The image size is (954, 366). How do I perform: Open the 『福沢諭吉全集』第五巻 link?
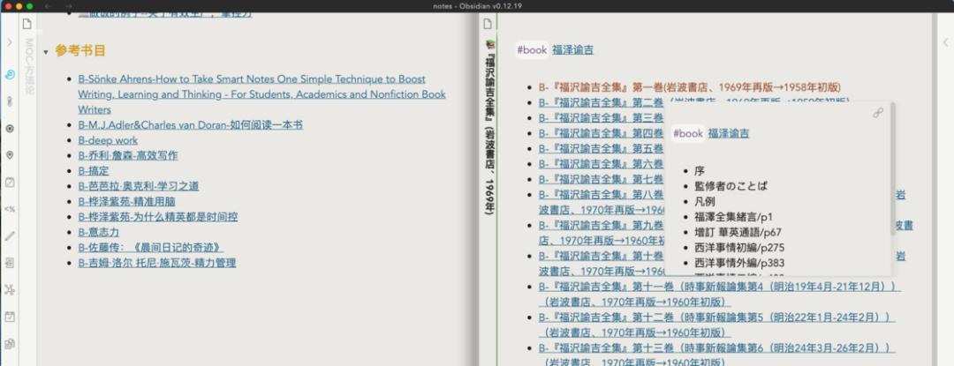pos(601,148)
